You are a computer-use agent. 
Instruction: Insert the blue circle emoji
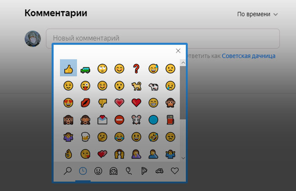pyautogui.click(x=153, y=120)
